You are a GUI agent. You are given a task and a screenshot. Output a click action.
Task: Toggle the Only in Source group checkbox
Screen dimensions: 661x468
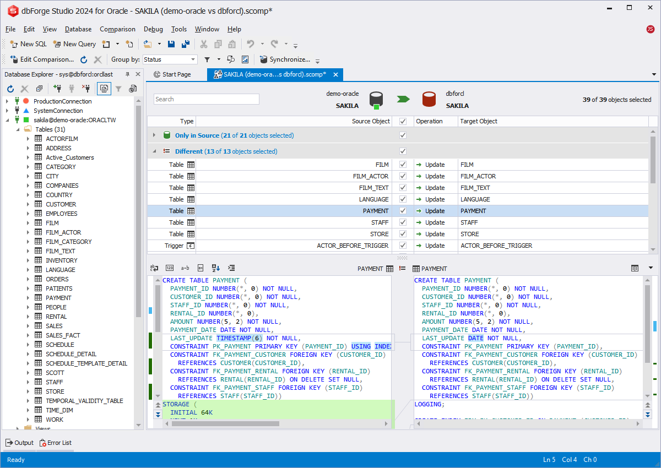[x=403, y=135]
